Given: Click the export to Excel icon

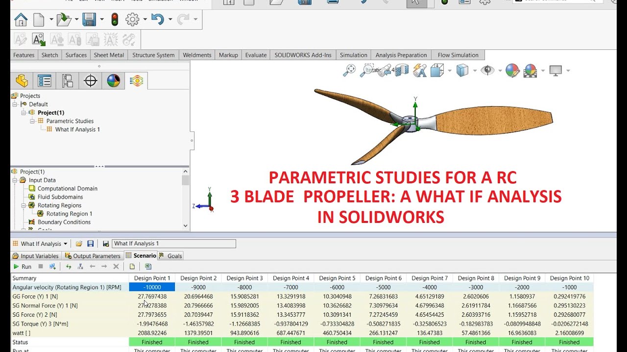Looking at the screenshot, I should tap(148, 266).
